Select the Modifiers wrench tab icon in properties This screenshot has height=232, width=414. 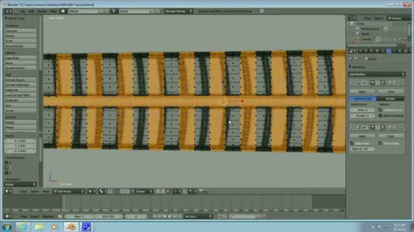388,51
